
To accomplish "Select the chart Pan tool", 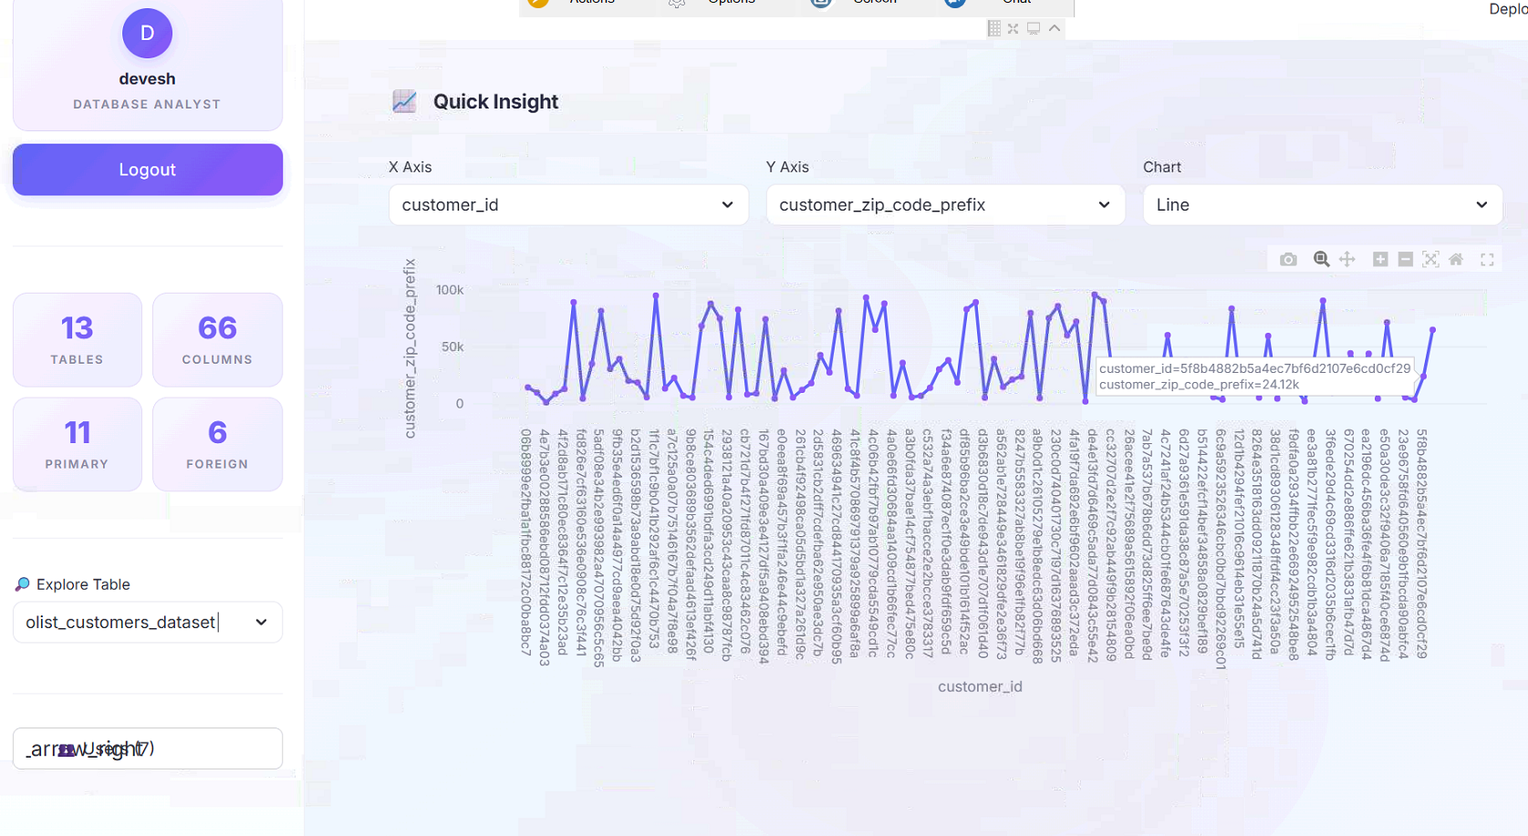I will tap(1347, 260).
